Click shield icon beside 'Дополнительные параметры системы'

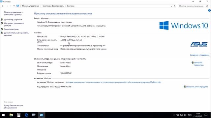[2, 33]
